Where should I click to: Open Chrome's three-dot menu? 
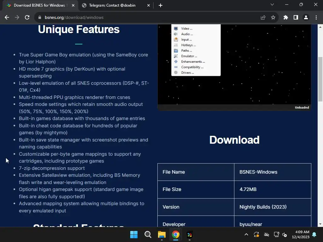(x=316, y=18)
